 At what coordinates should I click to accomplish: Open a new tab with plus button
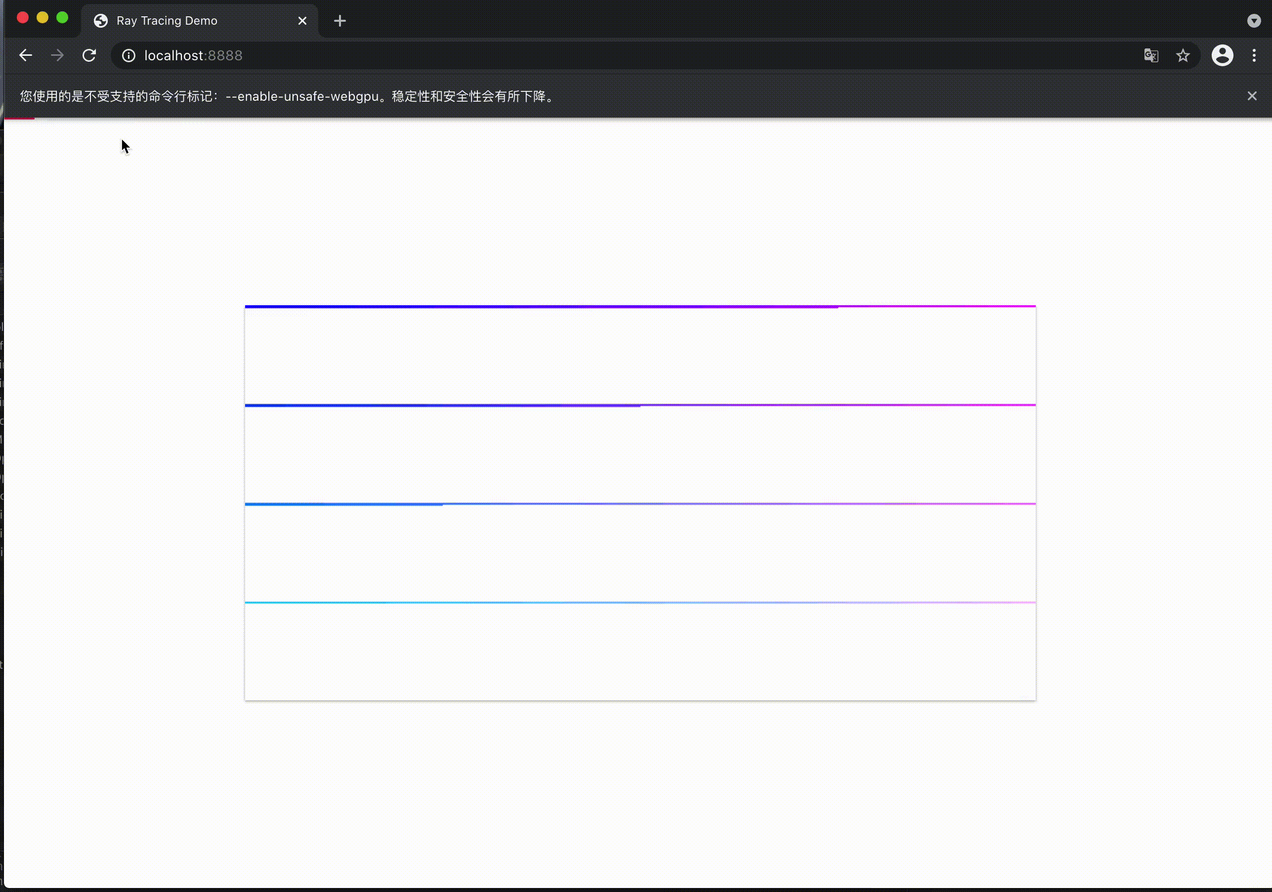[x=339, y=21]
